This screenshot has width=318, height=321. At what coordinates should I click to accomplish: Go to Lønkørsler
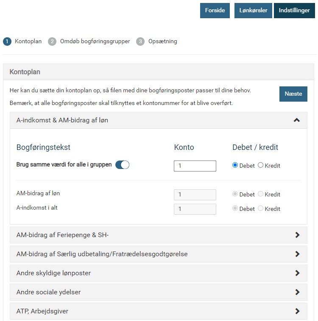coord(253,11)
